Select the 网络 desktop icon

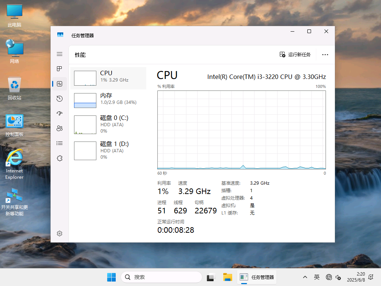(15, 51)
